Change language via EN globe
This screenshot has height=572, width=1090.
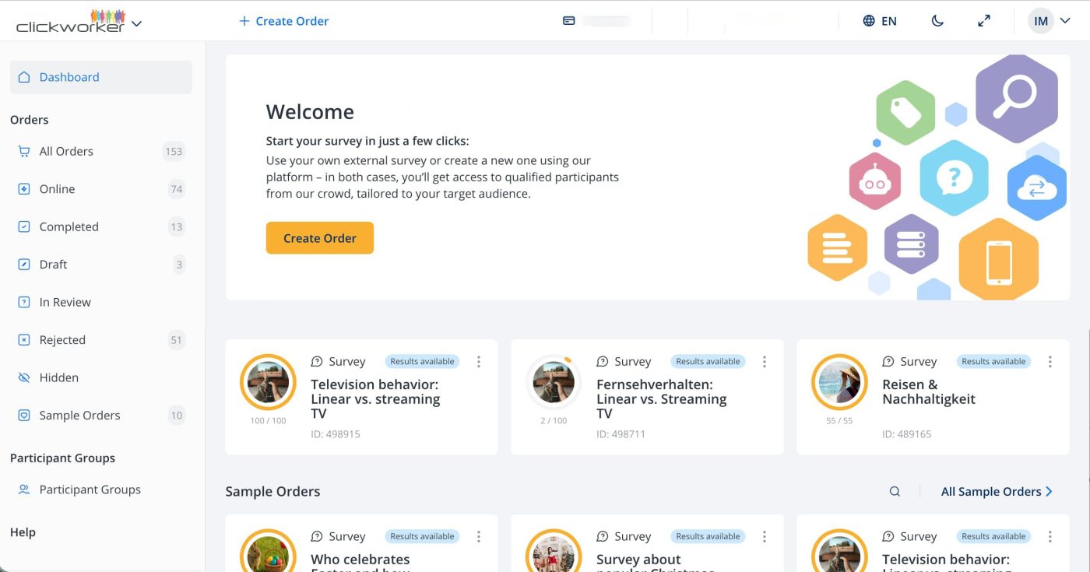pyautogui.click(x=880, y=21)
